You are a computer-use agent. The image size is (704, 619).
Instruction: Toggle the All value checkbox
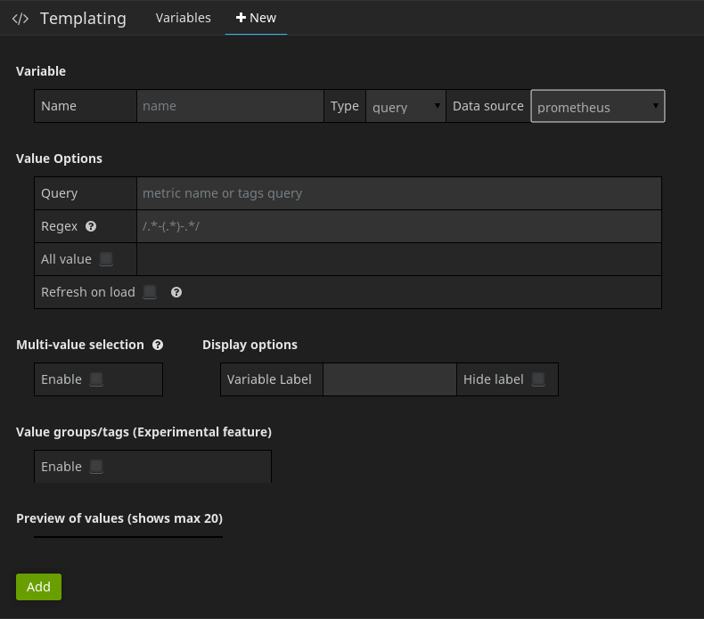(106, 259)
